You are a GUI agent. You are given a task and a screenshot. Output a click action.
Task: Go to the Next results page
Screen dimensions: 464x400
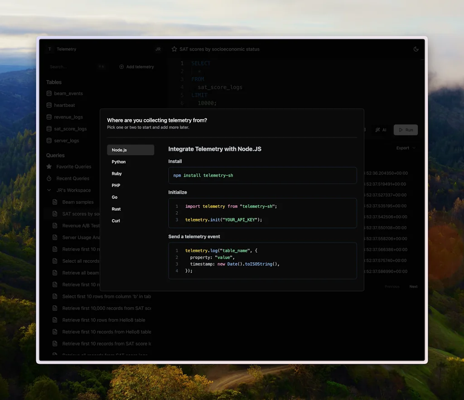pos(413,286)
